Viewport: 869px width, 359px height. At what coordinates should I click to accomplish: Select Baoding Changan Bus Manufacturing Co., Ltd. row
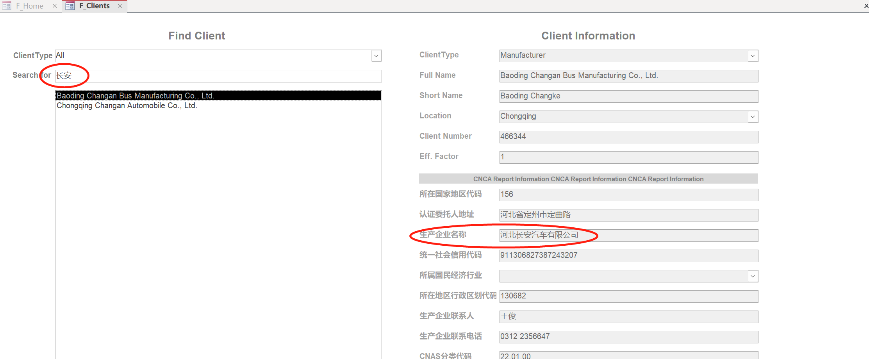pos(218,96)
